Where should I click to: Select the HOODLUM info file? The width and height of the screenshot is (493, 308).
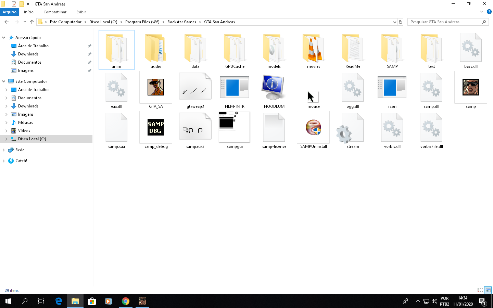274,90
